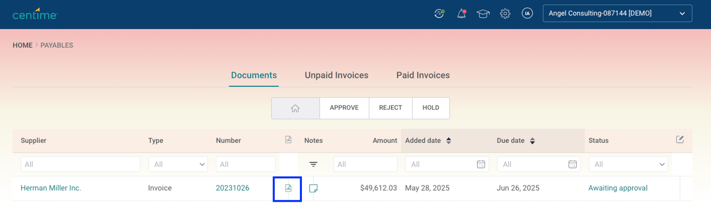
Task: Open the Type filter dropdown
Action: pos(178,164)
